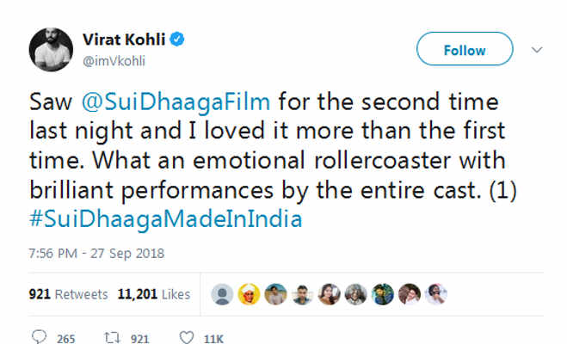The width and height of the screenshot is (567, 344).
Task: Open the #SuiDhaagaMadeInIndia hashtag
Action: point(165,218)
